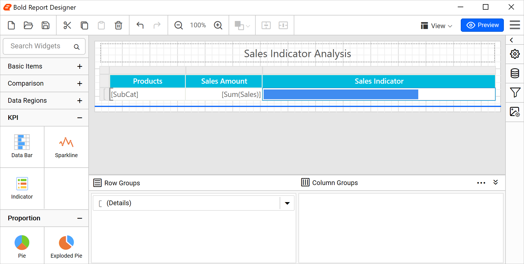Select the Indicator widget
Image resolution: width=524 pixels, height=264 pixels.
(x=22, y=188)
